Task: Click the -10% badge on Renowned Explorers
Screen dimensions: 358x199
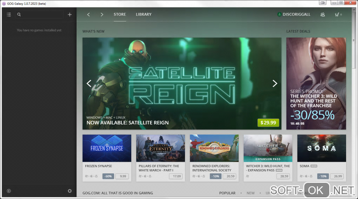Action: point(216,176)
